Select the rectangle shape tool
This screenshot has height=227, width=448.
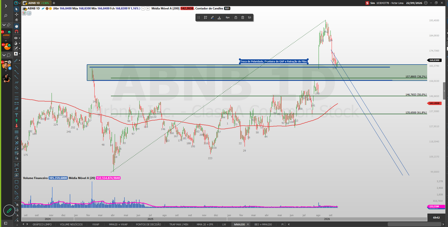(x=16, y=182)
